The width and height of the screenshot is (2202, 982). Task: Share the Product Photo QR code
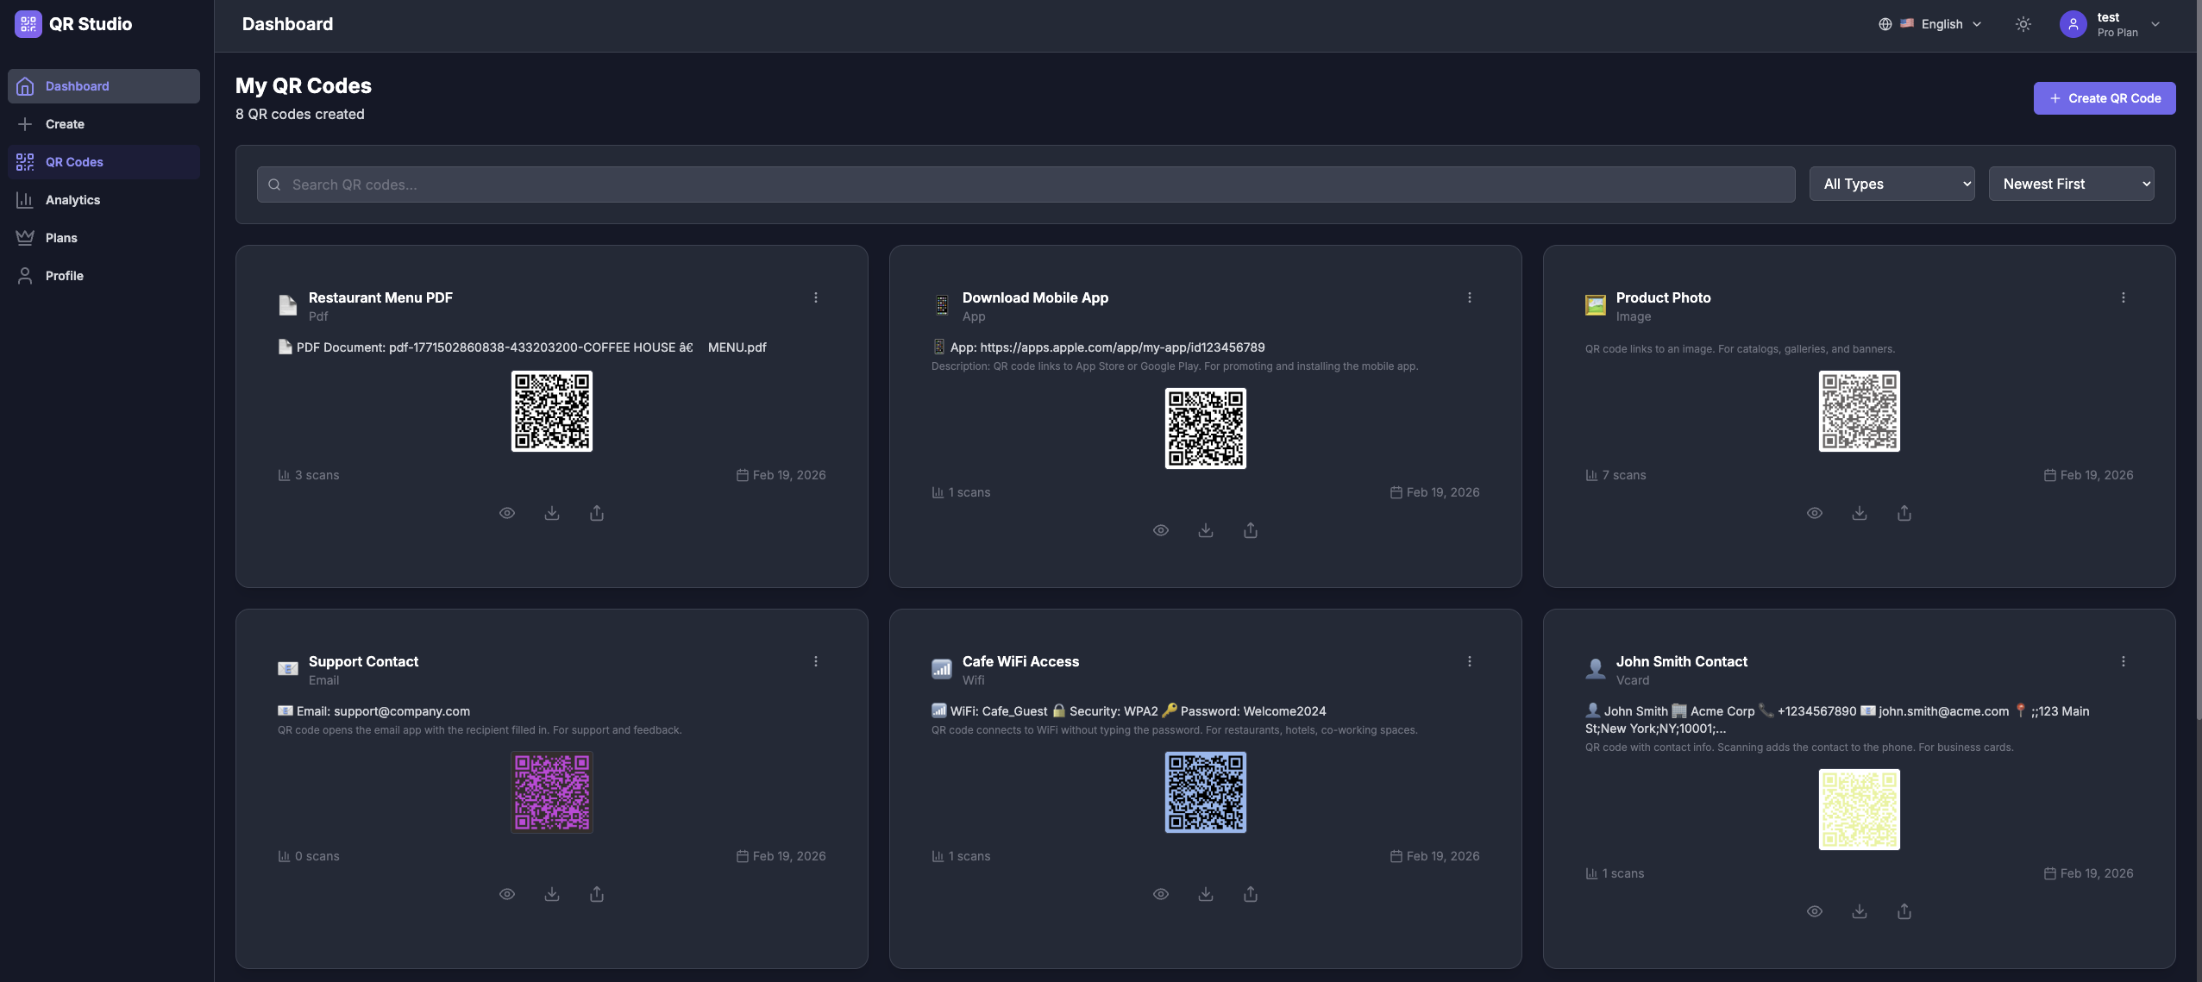coord(1904,512)
